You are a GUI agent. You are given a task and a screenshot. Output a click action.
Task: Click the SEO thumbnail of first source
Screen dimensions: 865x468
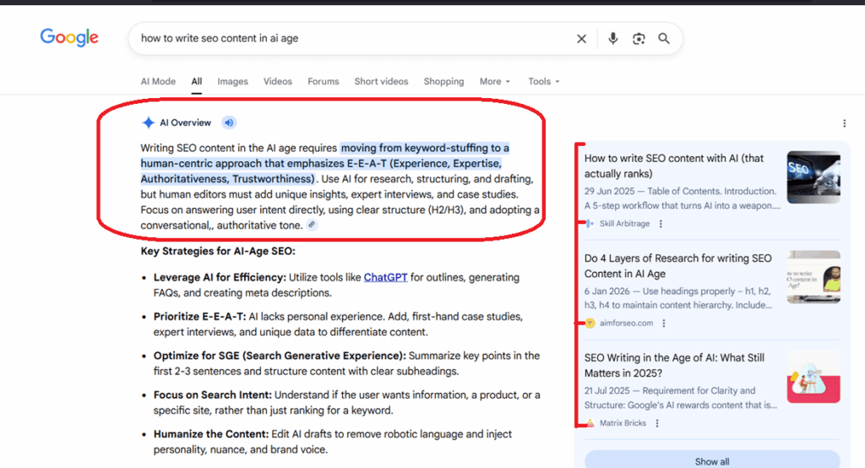coord(813,177)
